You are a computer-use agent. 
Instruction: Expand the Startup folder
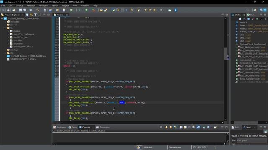pos(5,50)
